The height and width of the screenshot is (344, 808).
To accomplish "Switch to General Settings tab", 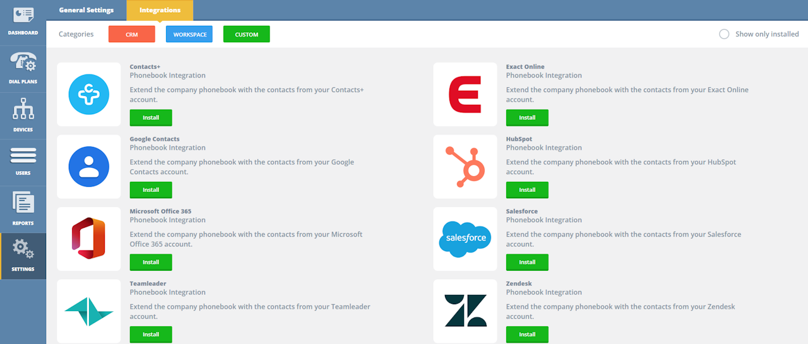I will pyautogui.click(x=86, y=10).
